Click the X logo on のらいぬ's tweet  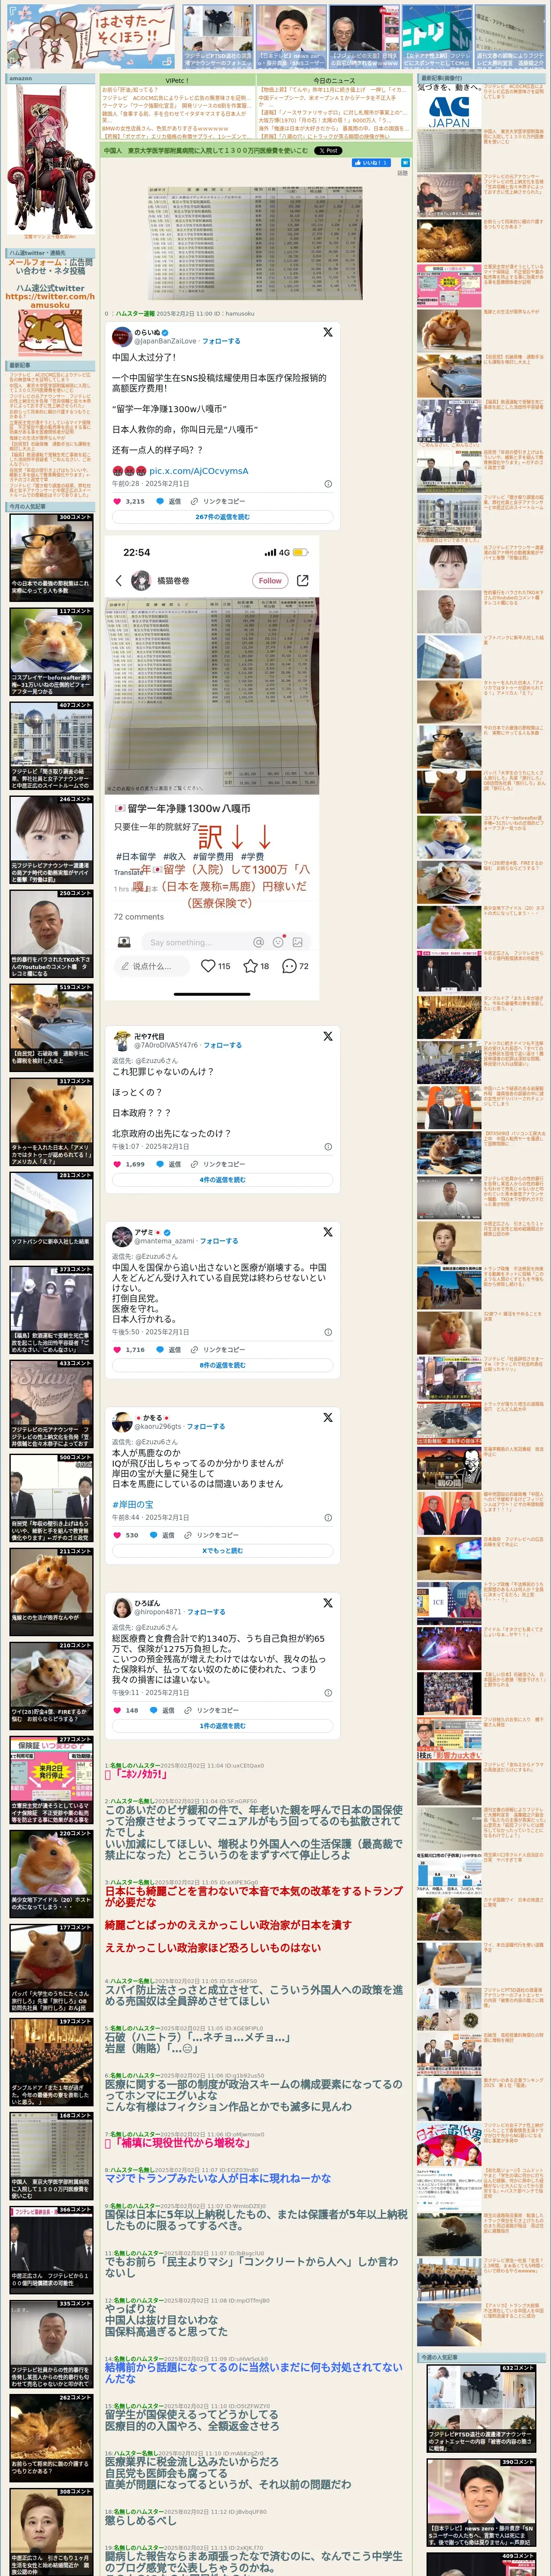327,332
